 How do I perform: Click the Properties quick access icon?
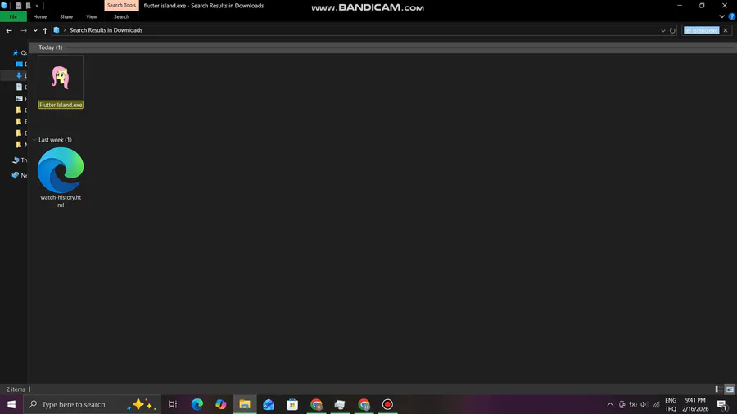coord(19,6)
